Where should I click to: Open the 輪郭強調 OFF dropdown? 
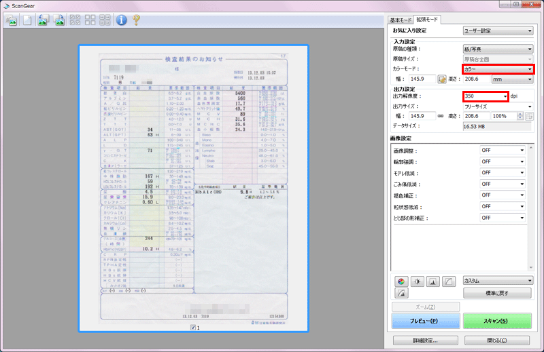pyautogui.click(x=503, y=161)
